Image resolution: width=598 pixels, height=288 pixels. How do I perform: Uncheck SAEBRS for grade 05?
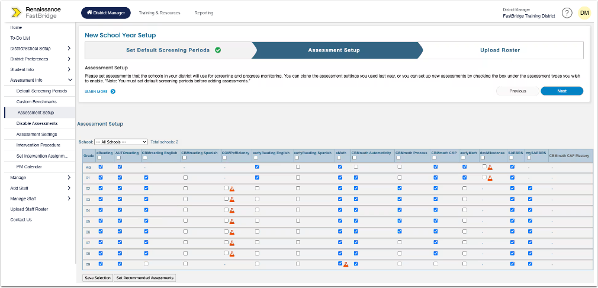pos(512,220)
